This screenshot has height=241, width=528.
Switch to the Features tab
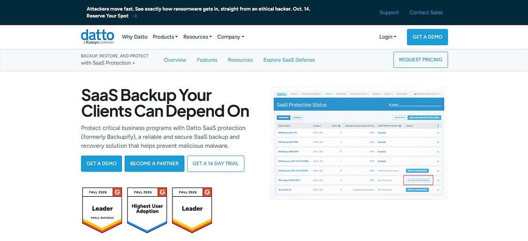207,60
